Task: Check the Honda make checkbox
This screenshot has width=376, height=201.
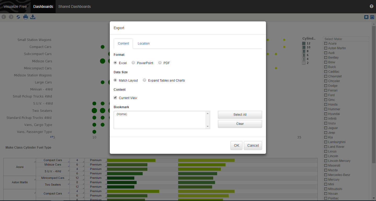Action: [326, 105]
